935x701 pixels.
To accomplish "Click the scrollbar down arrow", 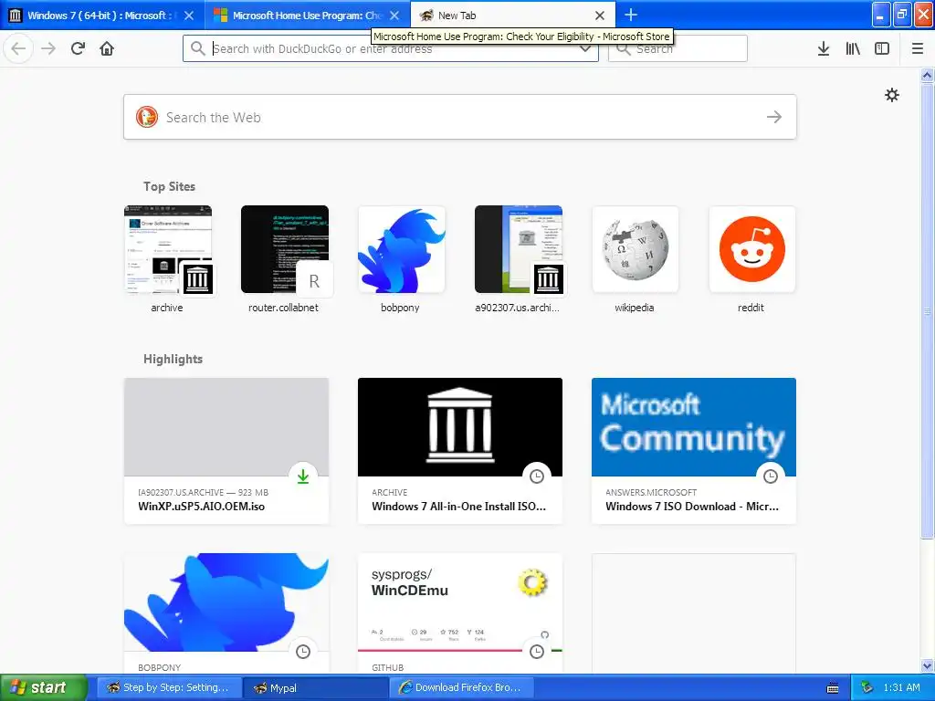I will tap(927, 665).
